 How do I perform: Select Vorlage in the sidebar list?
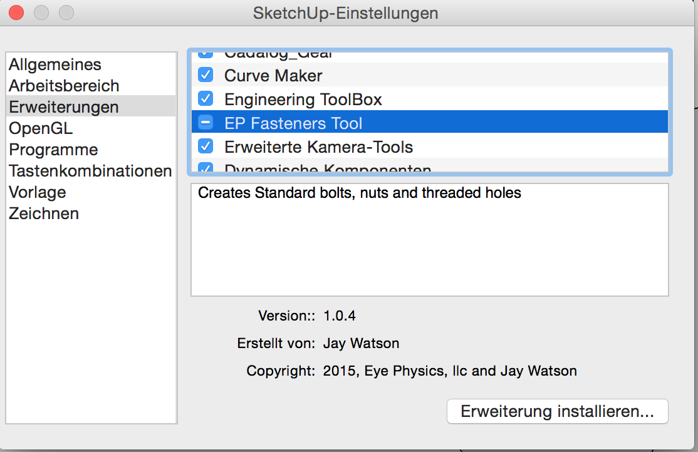tap(38, 192)
